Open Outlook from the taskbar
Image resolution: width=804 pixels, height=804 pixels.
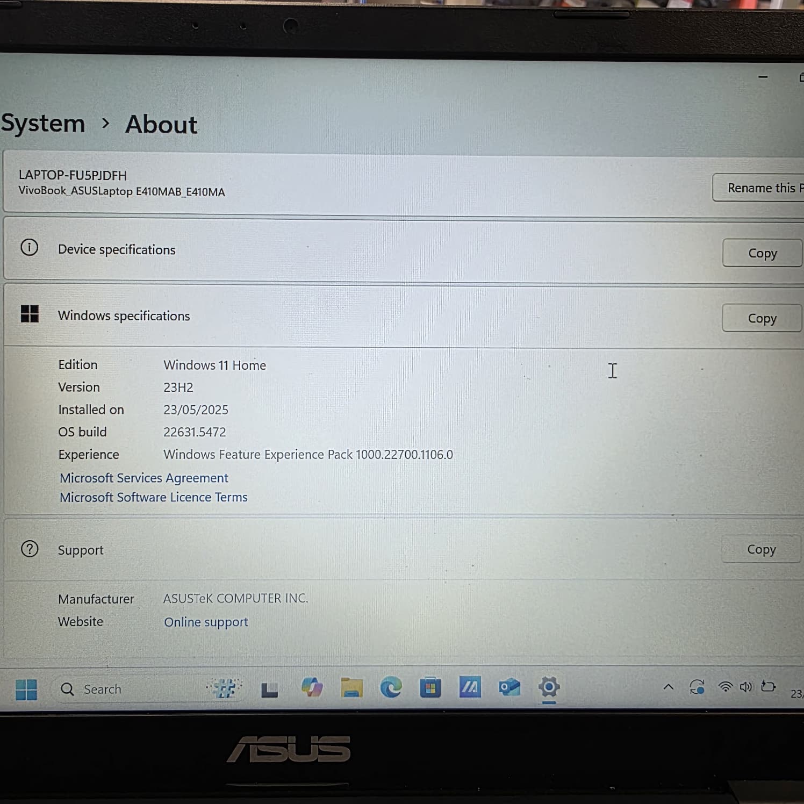click(x=509, y=687)
